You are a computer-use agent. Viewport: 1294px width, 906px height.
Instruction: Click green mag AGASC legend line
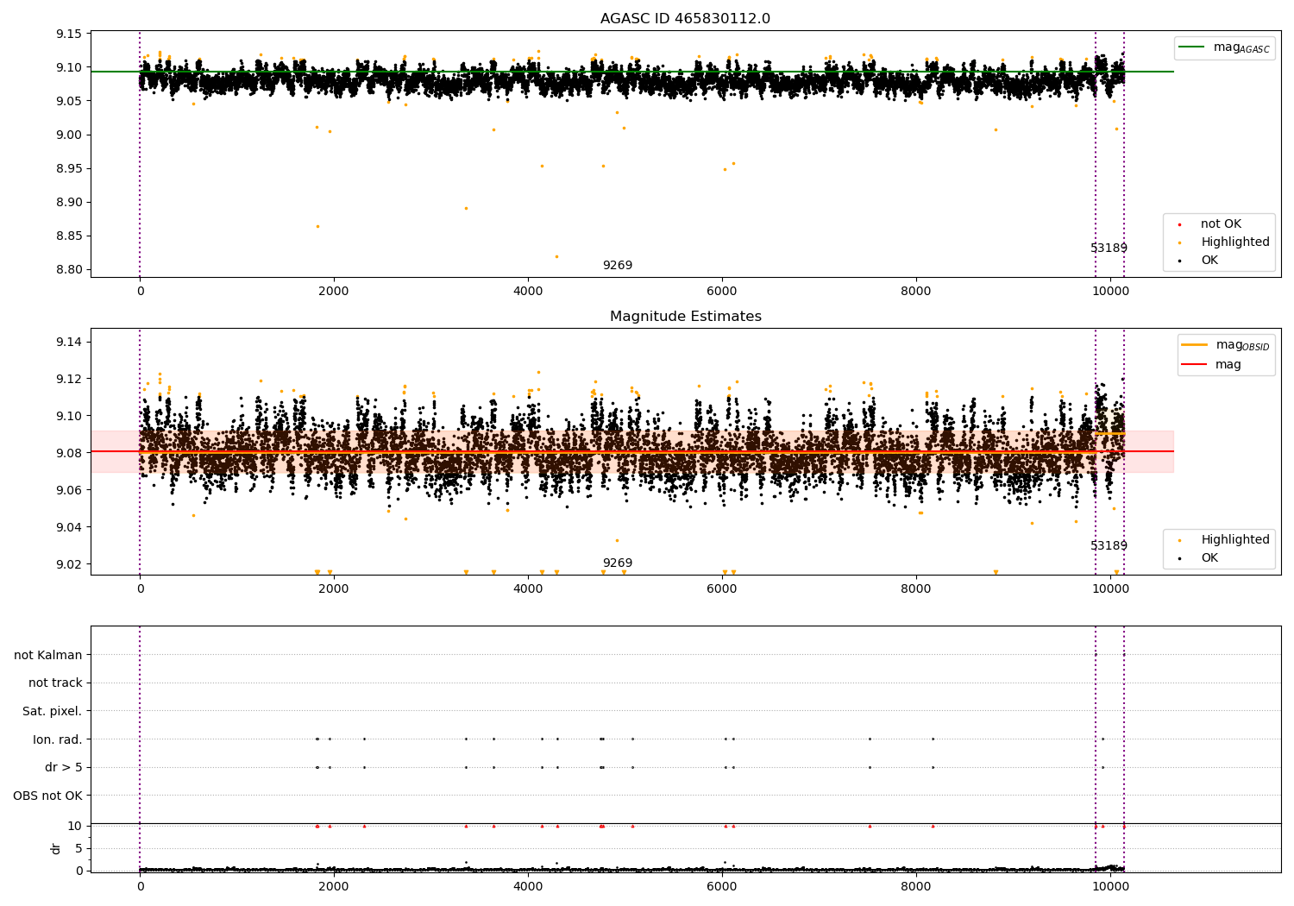click(x=1192, y=47)
